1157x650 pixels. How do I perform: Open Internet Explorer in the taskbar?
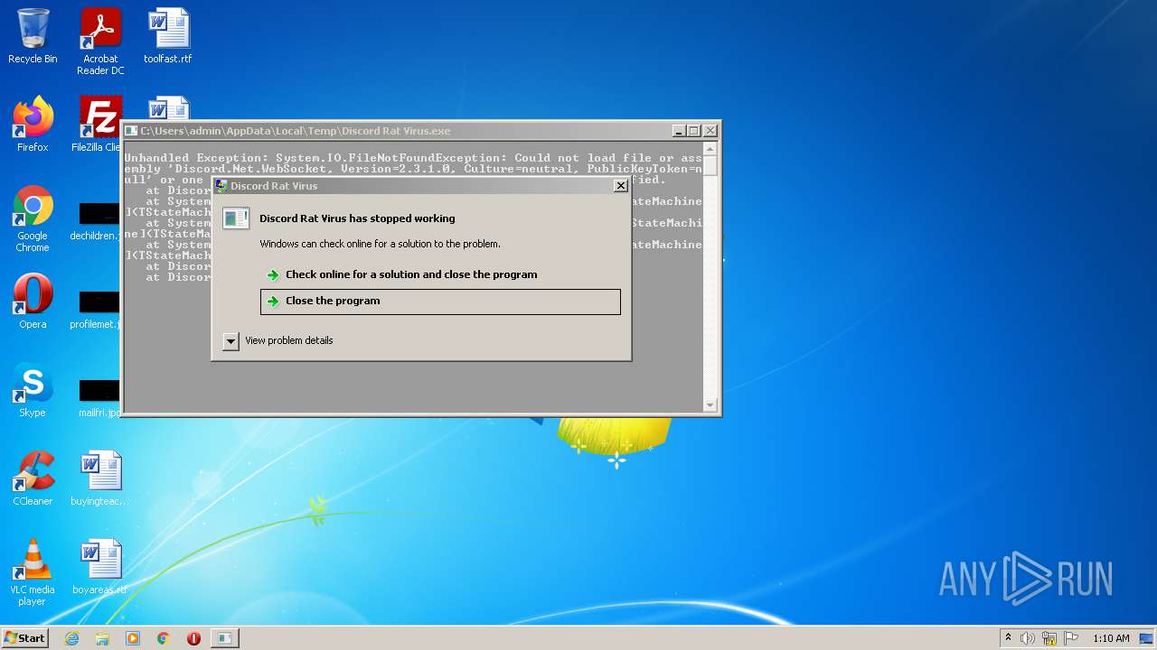[71, 638]
